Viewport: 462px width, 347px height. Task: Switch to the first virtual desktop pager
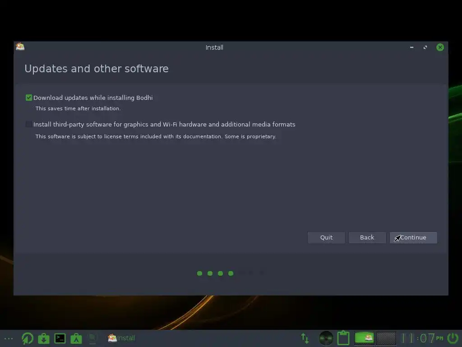[x=364, y=338]
